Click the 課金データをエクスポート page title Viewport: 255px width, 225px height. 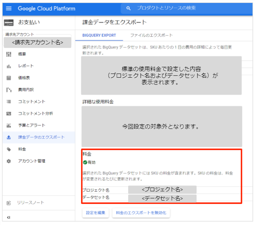coord(115,22)
